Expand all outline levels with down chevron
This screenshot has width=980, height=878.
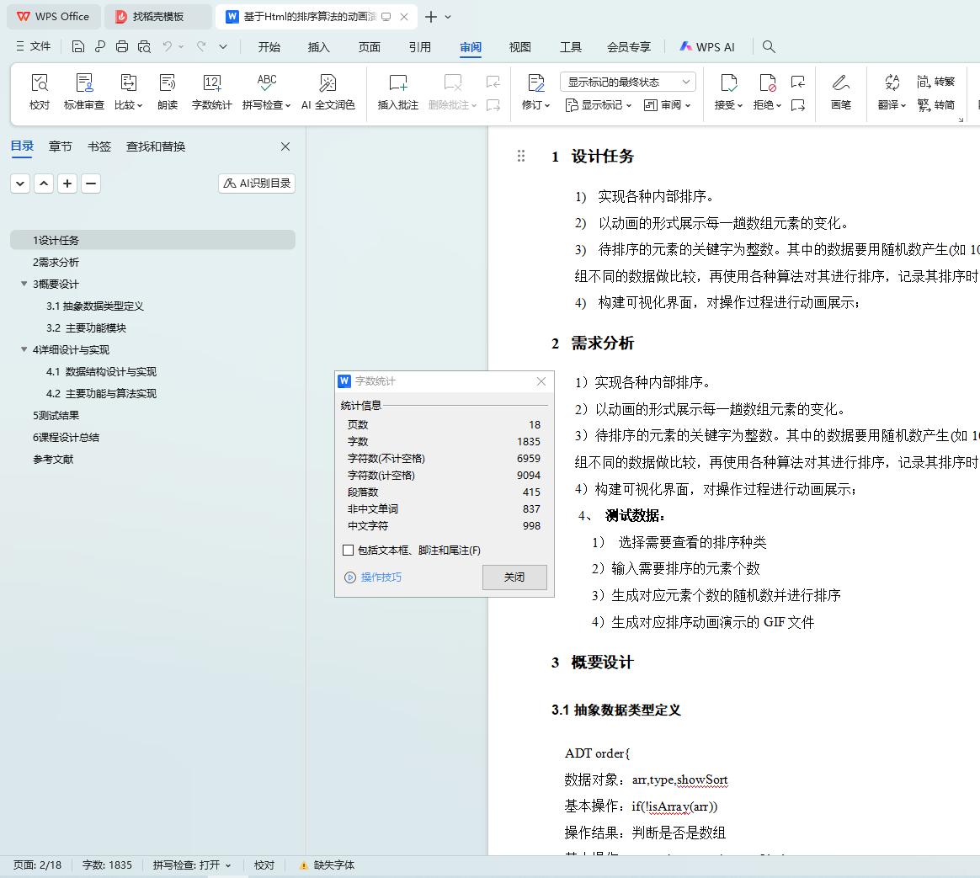20,184
